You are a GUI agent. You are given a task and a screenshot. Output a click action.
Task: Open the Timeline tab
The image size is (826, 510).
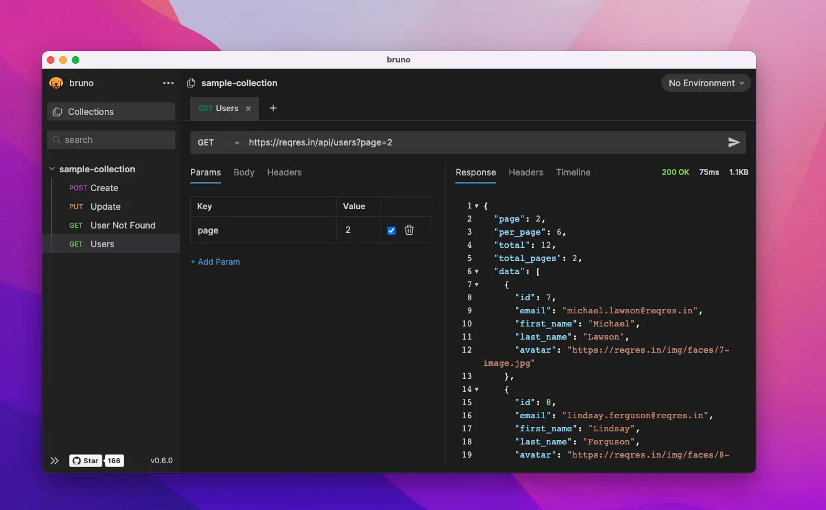pyautogui.click(x=573, y=172)
